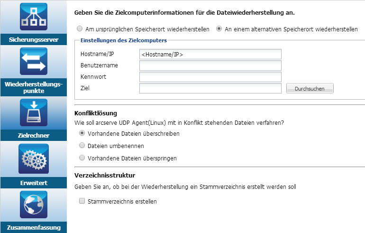365x233 pixels.
Task: Show the Zusammenfassung step label
Action: click(x=34, y=227)
